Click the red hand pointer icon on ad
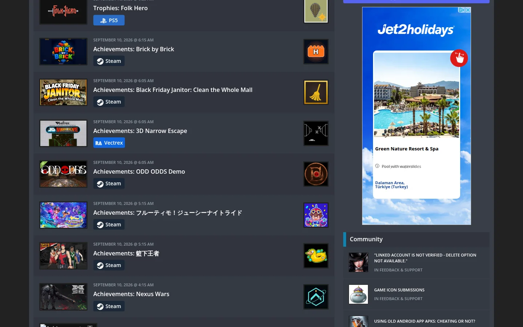 pos(459,58)
